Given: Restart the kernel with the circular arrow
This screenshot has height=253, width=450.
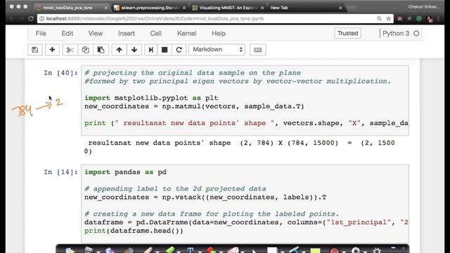Looking at the screenshot, I should click(x=179, y=50).
